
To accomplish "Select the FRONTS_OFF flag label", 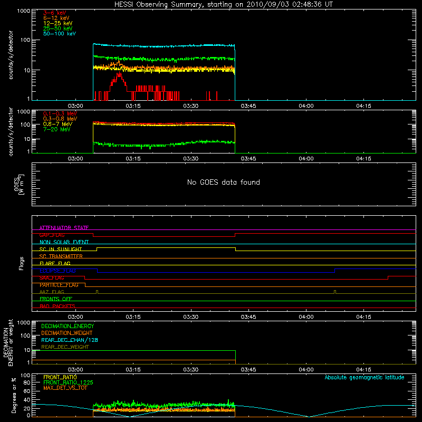I will pos(56,299).
